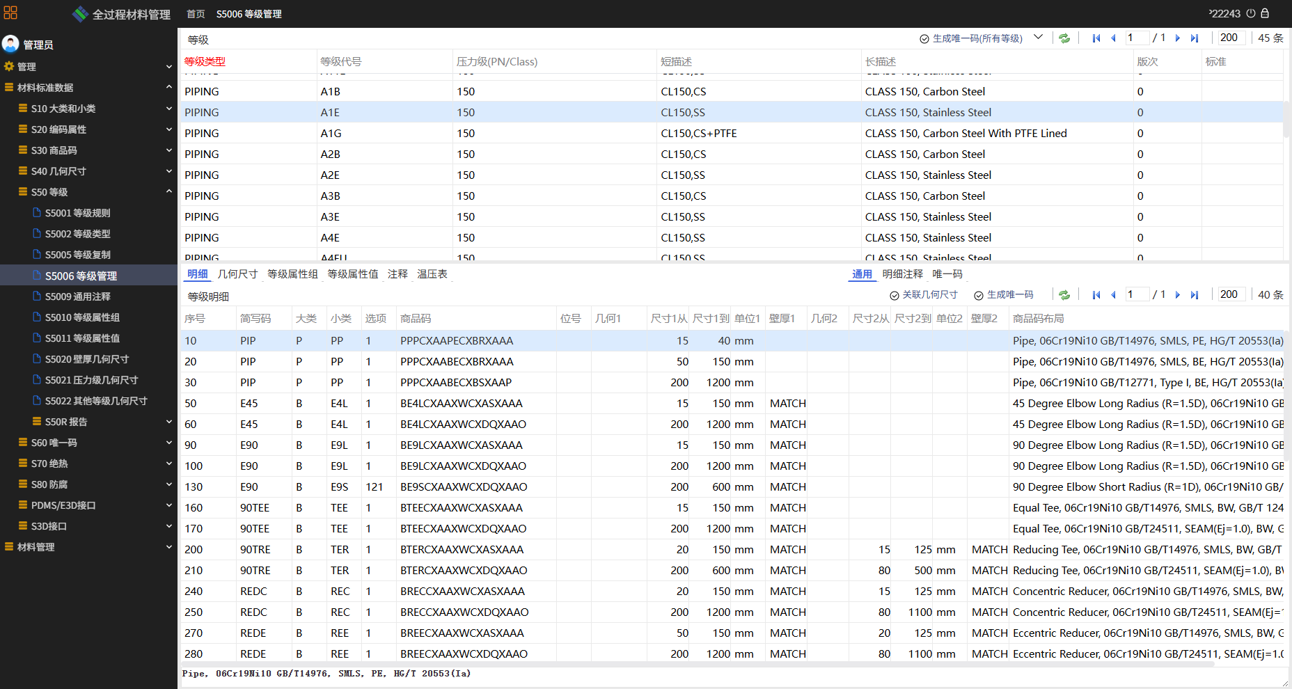Click 生成唯一码 in the detail toolbar

(x=1004, y=295)
